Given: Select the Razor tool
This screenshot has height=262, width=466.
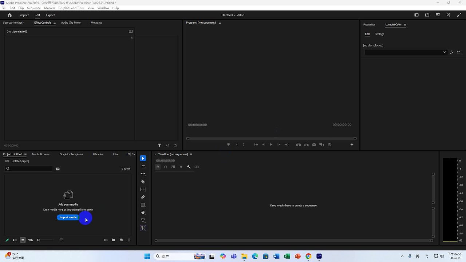Looking at the screenshot, I should pos(143,181).
